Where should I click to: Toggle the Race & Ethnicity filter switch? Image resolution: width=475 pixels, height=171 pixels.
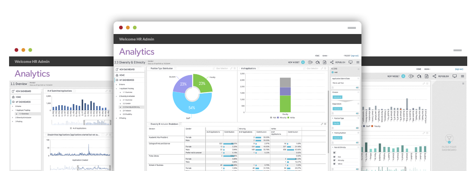coord(358,169)
